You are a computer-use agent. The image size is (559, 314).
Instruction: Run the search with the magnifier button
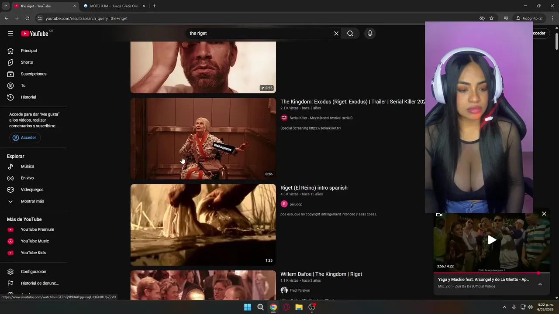[350, 34]
